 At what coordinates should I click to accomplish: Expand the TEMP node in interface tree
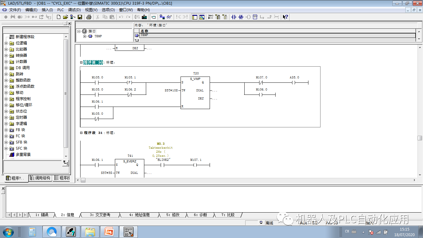[85, 36]
